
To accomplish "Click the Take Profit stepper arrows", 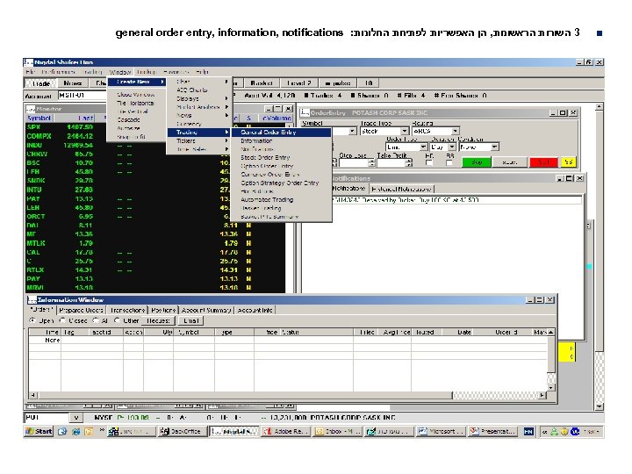I will [x=409, y=163].
